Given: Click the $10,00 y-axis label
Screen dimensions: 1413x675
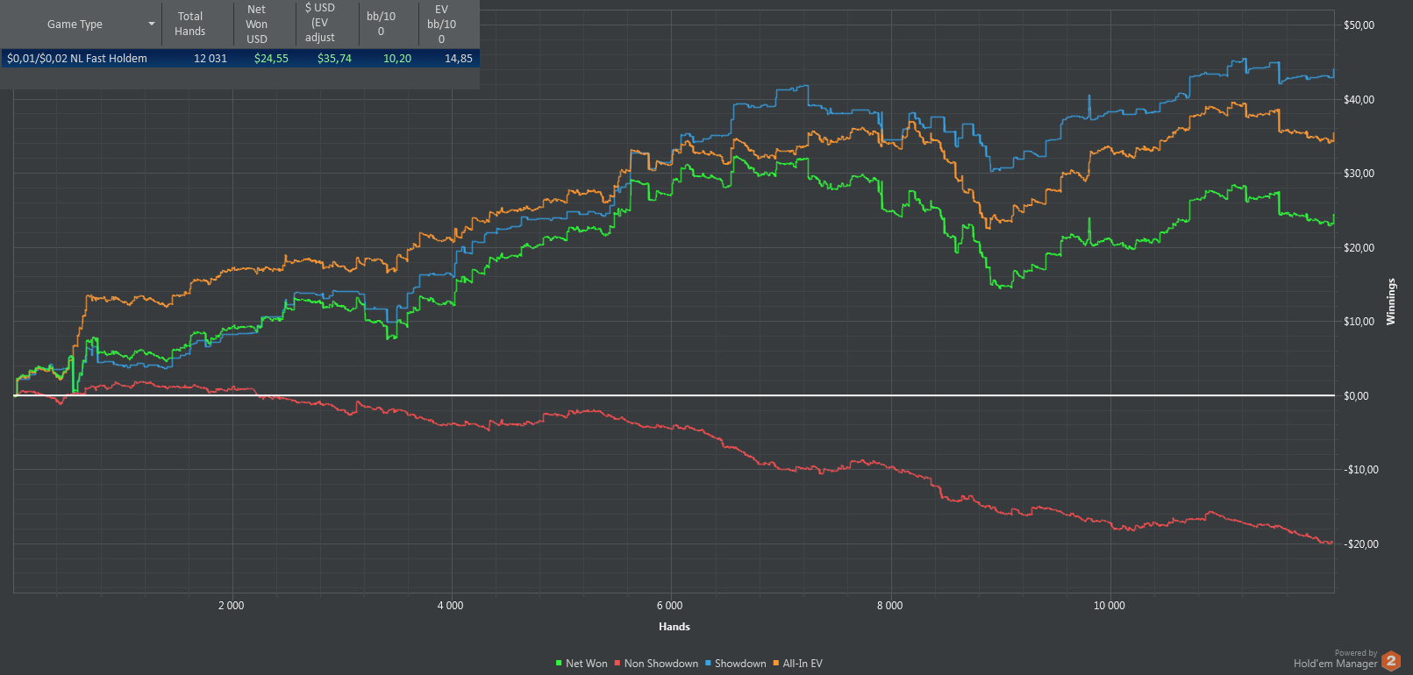Looking at the screenshot, I should pos(1359,322).
